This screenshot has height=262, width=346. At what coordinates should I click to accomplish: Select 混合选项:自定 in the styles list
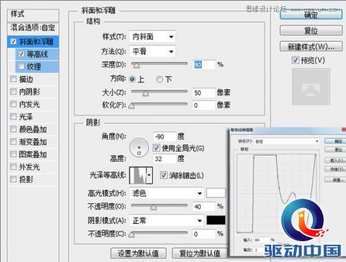click(33, 28)
